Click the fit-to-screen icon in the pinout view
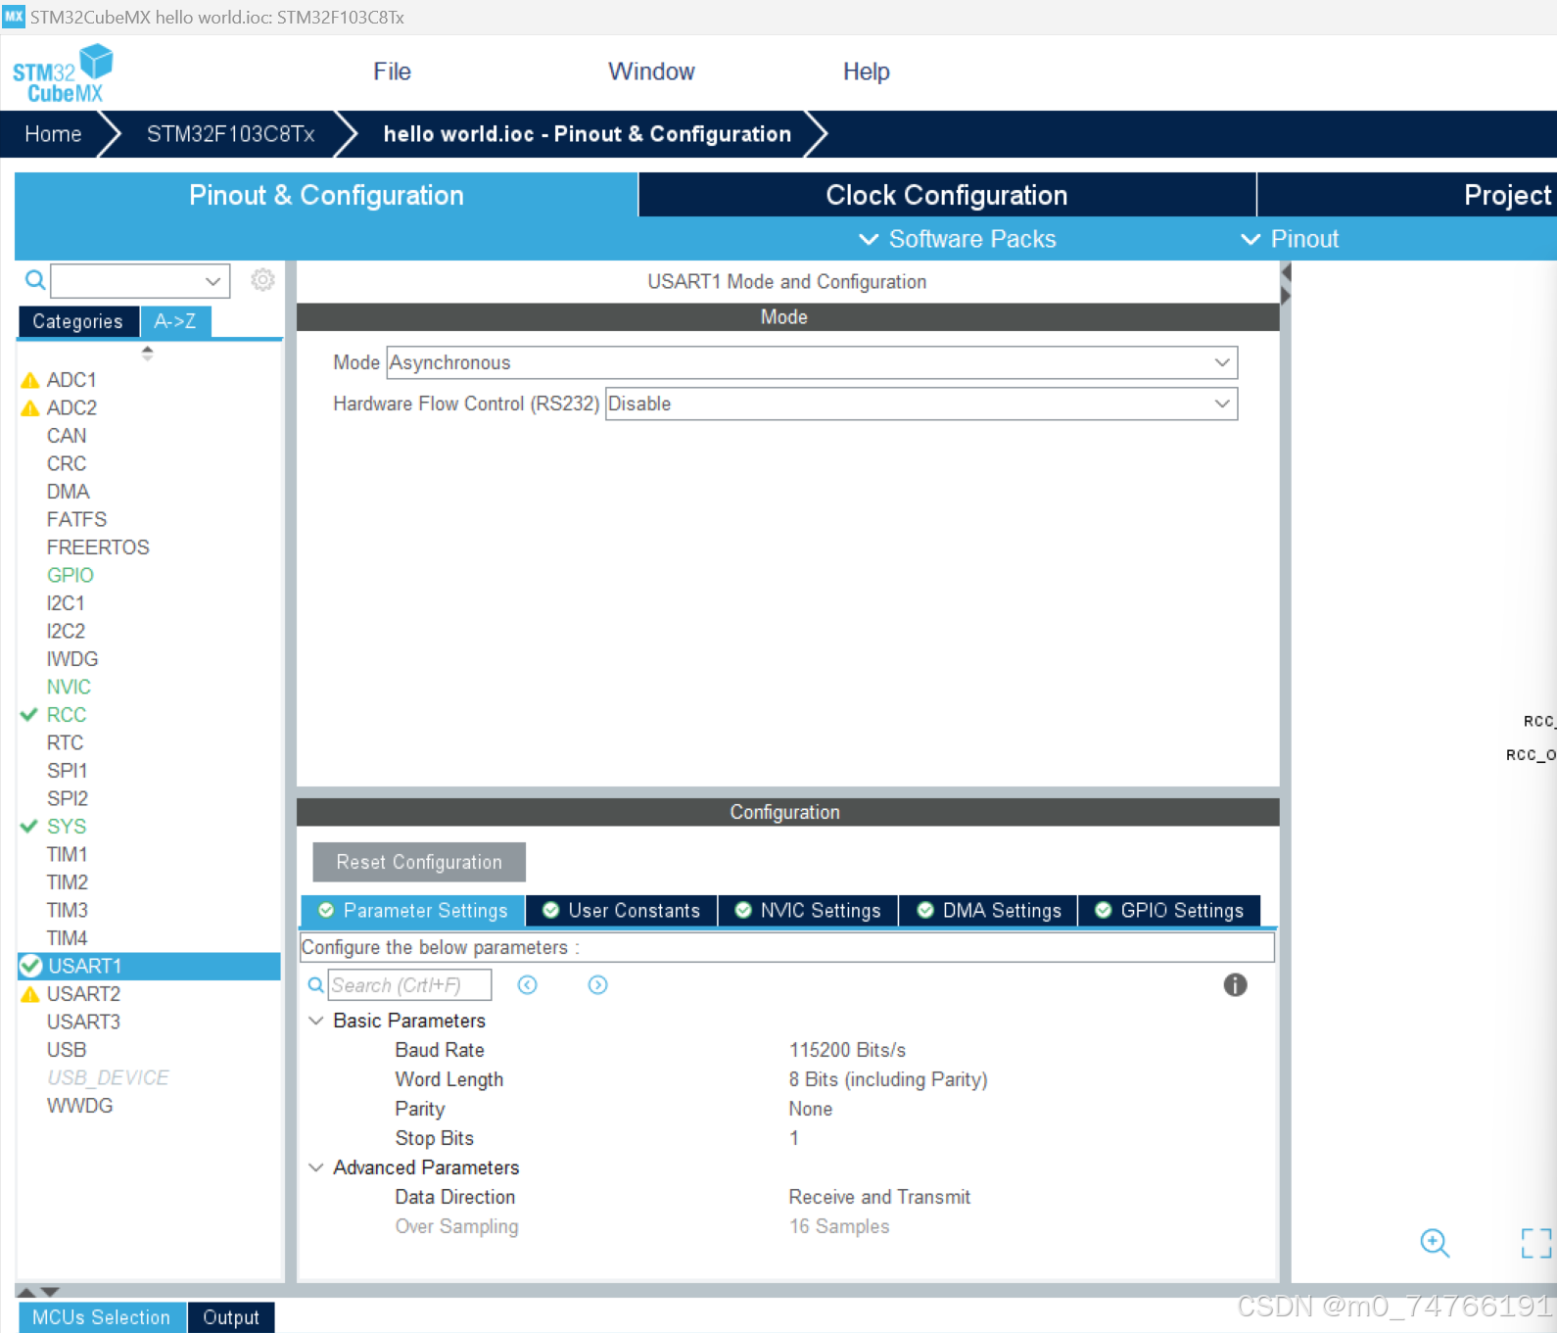The width and height of the screenshot is (1557, 1333). click(x=1535, y=1243)
